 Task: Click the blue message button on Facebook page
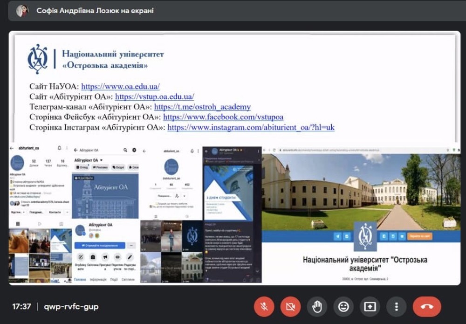(100, 246)
